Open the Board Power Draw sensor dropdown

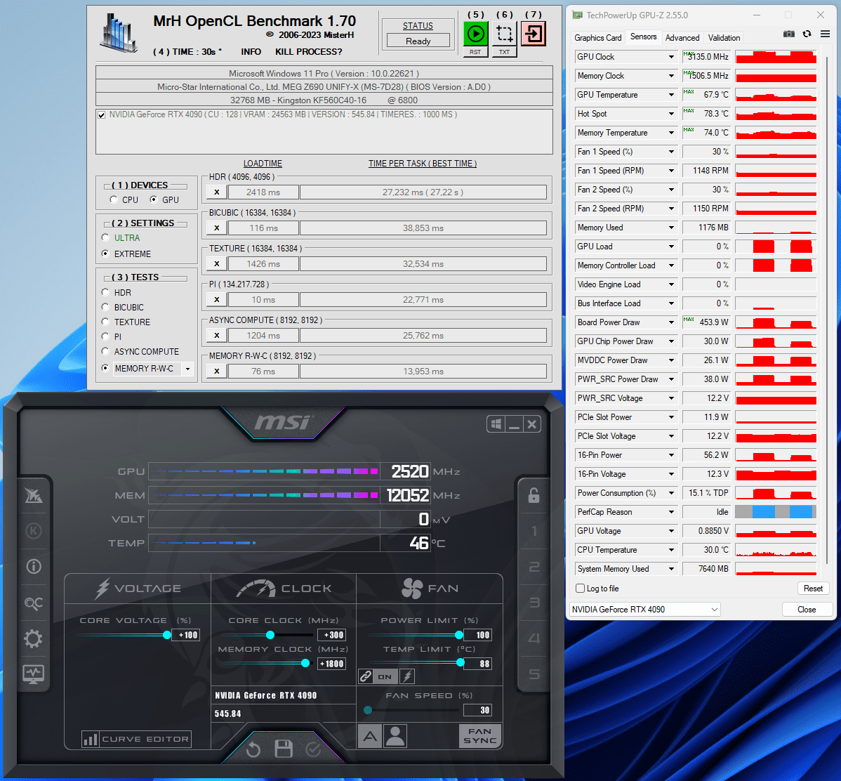[671, 322]
